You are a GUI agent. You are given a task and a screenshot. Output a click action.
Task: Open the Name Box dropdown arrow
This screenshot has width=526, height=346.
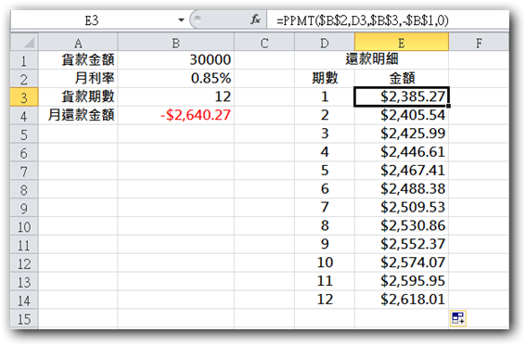pyautogui.click(x=181, y=20)
